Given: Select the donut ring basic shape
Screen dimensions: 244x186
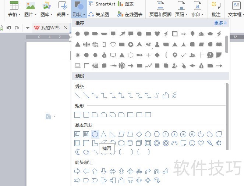Looking at the screenshot, I should pos(157,143).
